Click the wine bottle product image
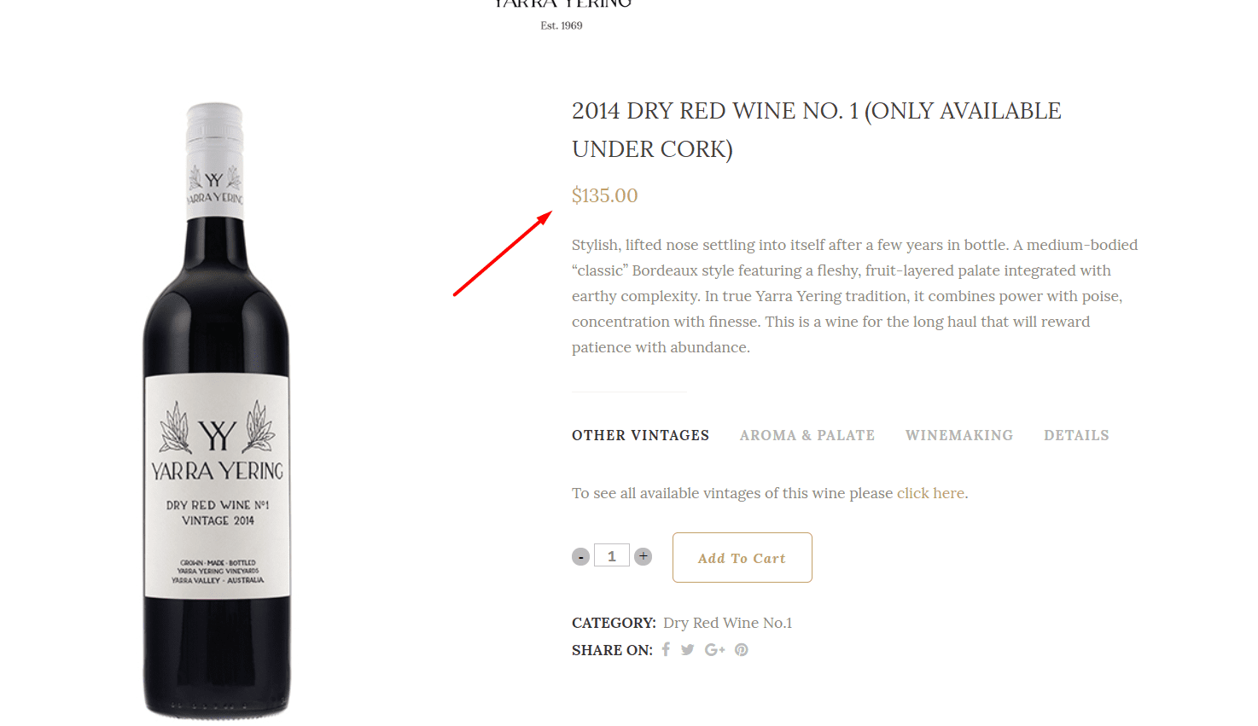The height and width of the screenshot is (726, 1258). pyautogui.click(x=217, y=409)
